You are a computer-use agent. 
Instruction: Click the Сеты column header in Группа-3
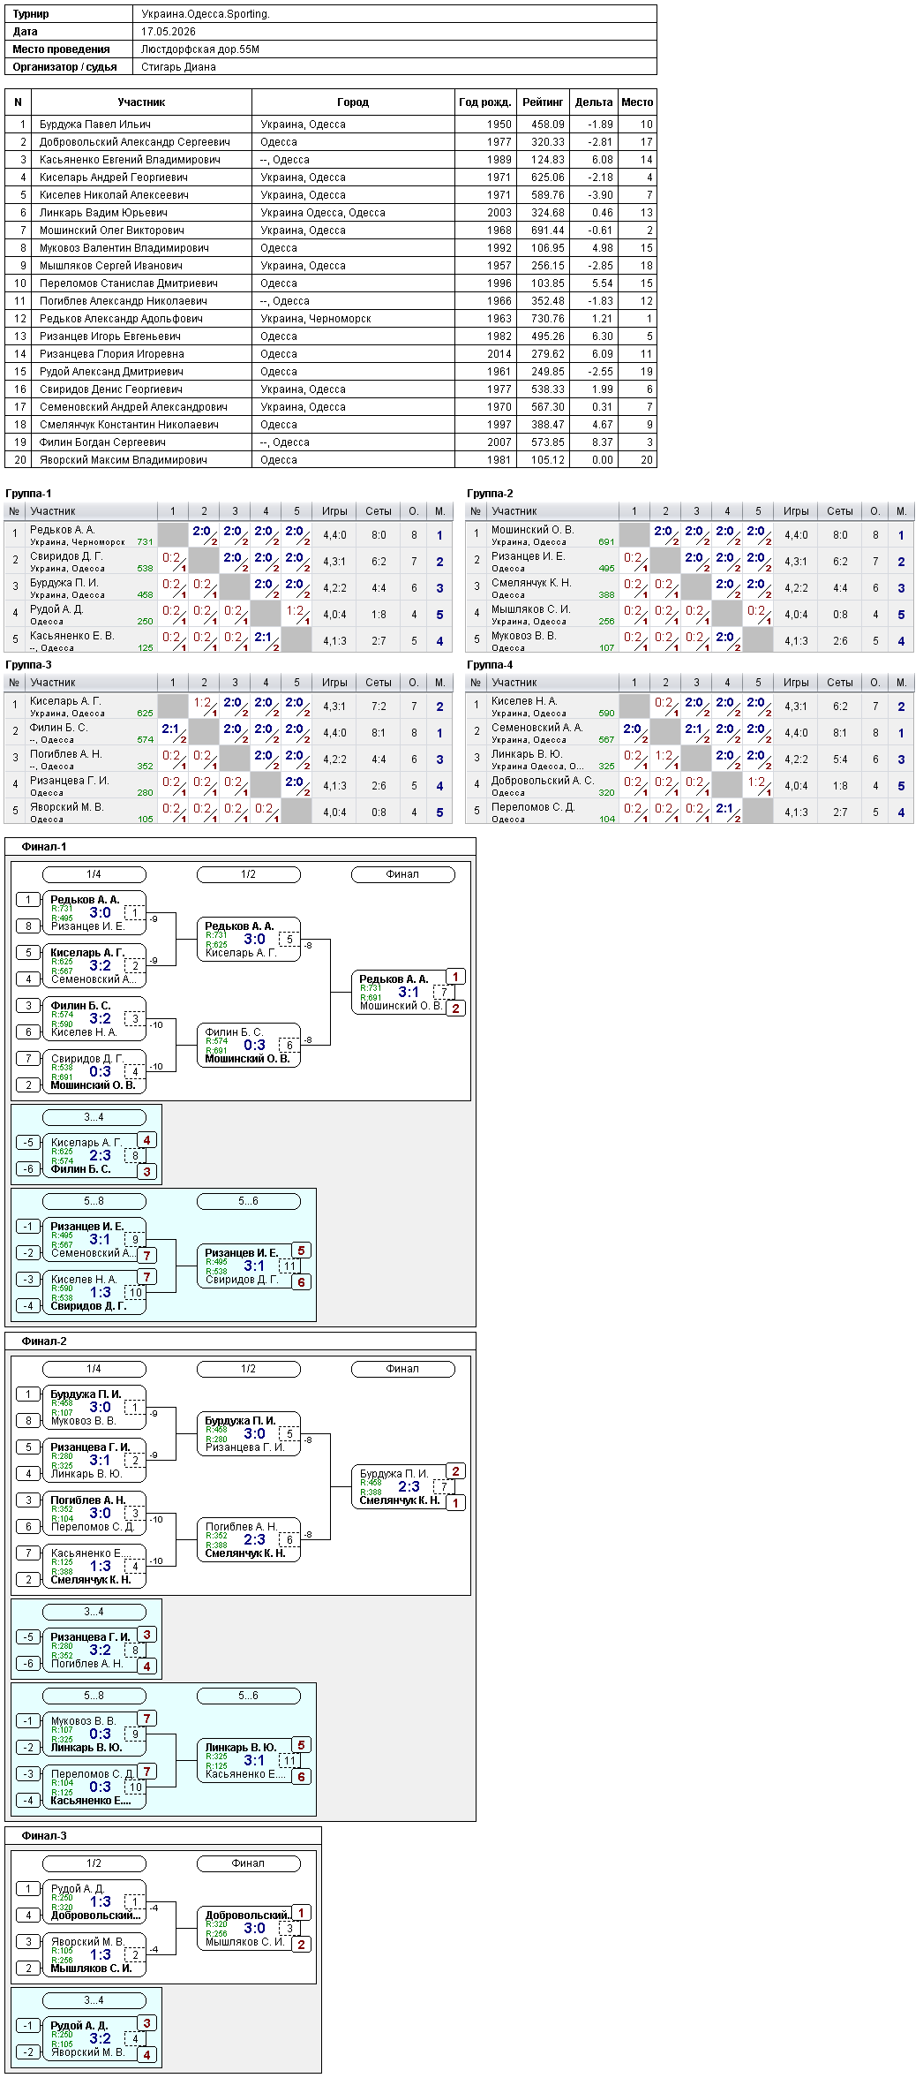click(379, 683)
